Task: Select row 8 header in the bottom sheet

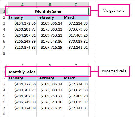Action: [x=4, y=114]
